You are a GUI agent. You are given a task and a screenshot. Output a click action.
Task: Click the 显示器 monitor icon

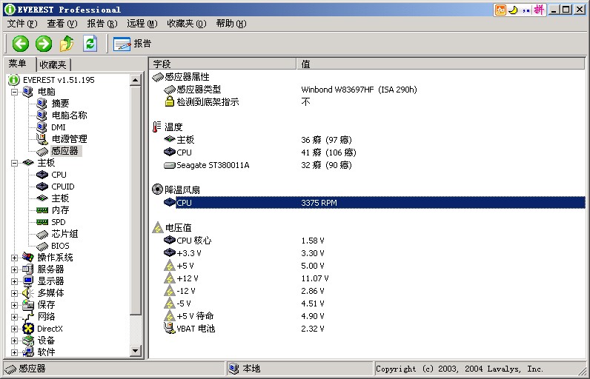pos(28,281)
